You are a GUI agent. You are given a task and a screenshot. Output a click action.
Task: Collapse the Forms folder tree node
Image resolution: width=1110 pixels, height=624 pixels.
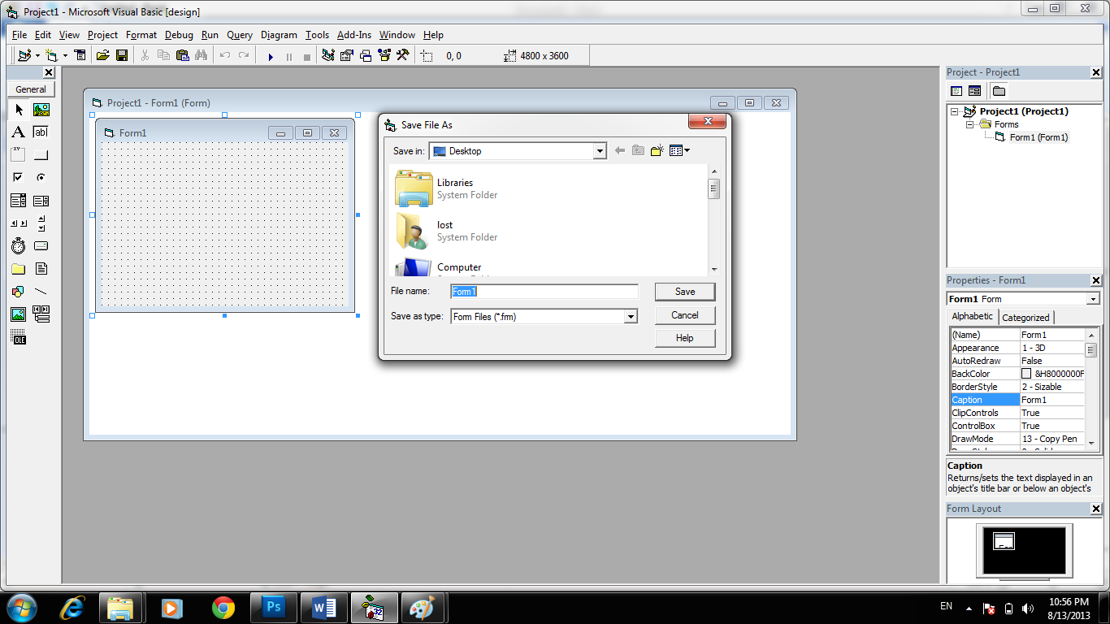[x=970, y=124]
